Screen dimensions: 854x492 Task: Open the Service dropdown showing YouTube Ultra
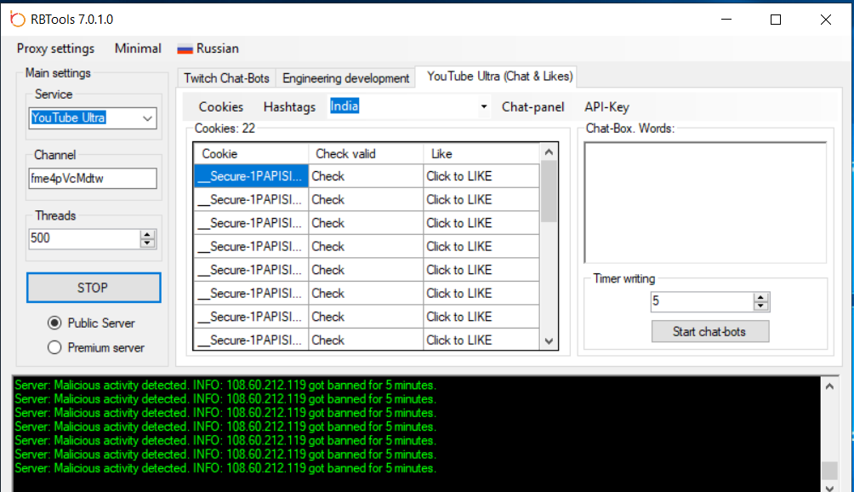point(147,118)
